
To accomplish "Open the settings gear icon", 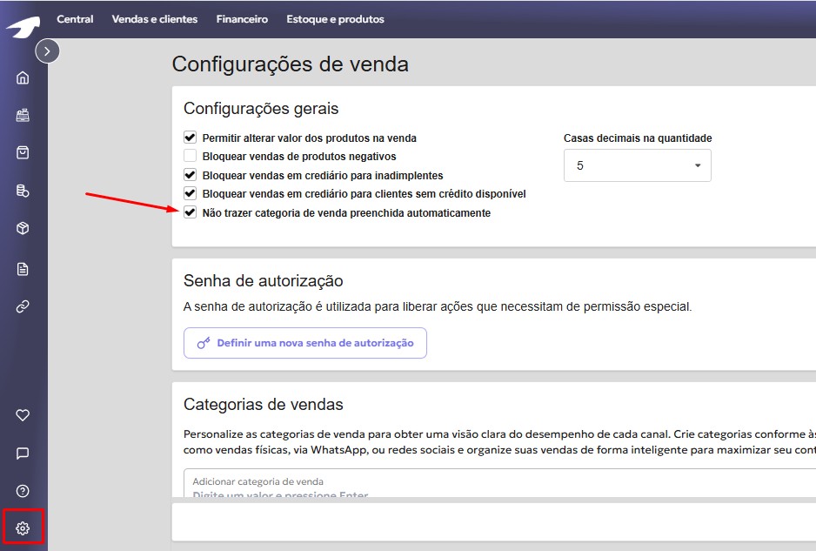I will pyautogui.click(x=23, y=528).
